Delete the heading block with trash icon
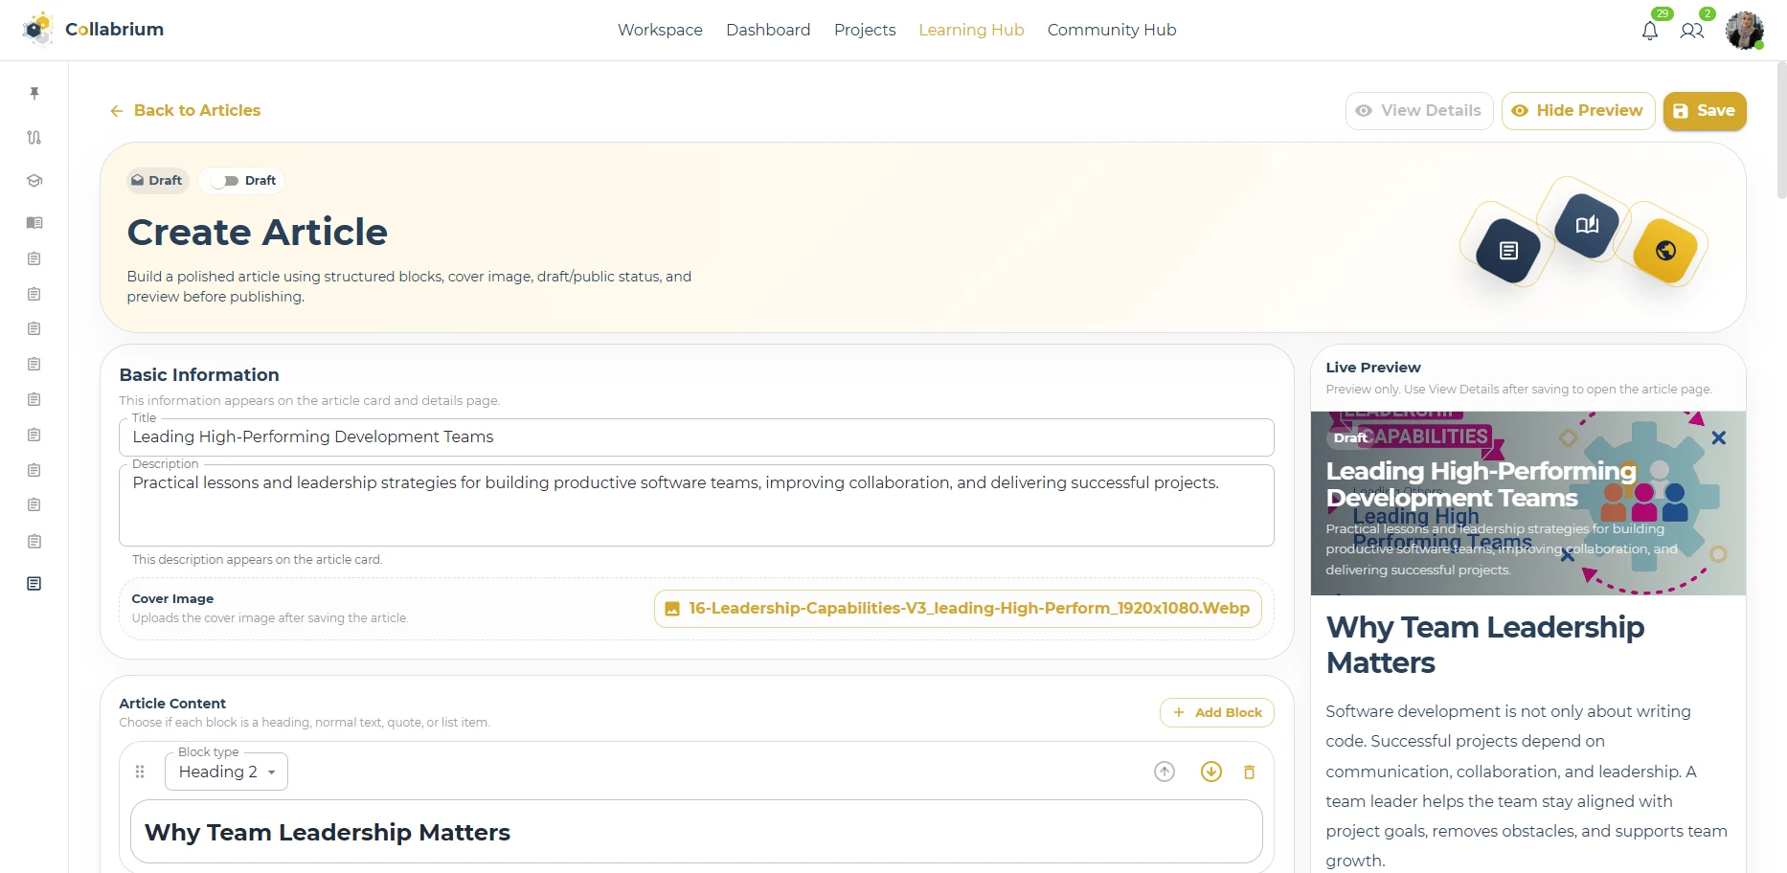Image resolution: width=1787 pixels, height=873 pixels. click(1249, 772)
